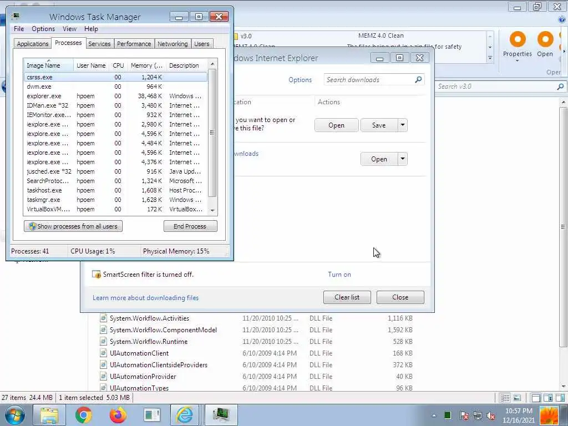Select the SearchProtoc... process row

[x=115, y=181]
